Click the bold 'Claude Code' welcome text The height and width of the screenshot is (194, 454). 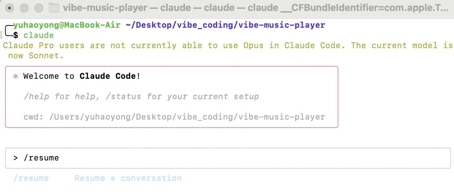point(108,76)
